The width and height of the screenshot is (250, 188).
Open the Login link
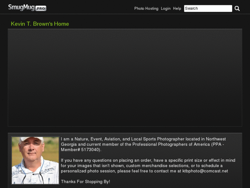[x=166, y=9]
